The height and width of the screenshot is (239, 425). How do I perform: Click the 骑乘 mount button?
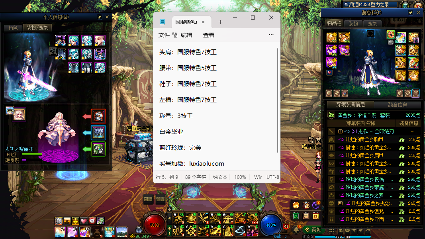click(x=161, y=200)
